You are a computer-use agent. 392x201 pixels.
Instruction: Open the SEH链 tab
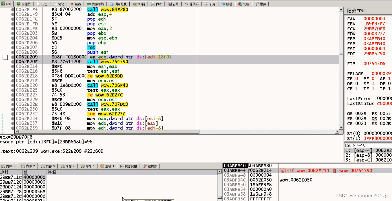[139, 4]
